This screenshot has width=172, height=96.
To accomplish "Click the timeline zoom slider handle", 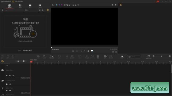I will (162, 56).
